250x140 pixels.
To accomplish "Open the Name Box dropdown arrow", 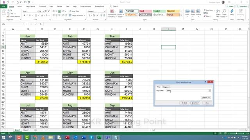I will point(23,24).
